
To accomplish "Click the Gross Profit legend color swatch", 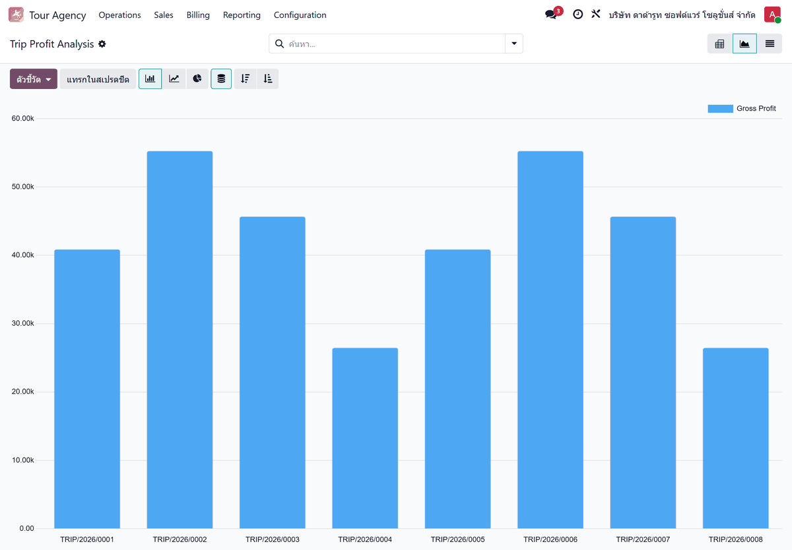I will tap(720, 109).
